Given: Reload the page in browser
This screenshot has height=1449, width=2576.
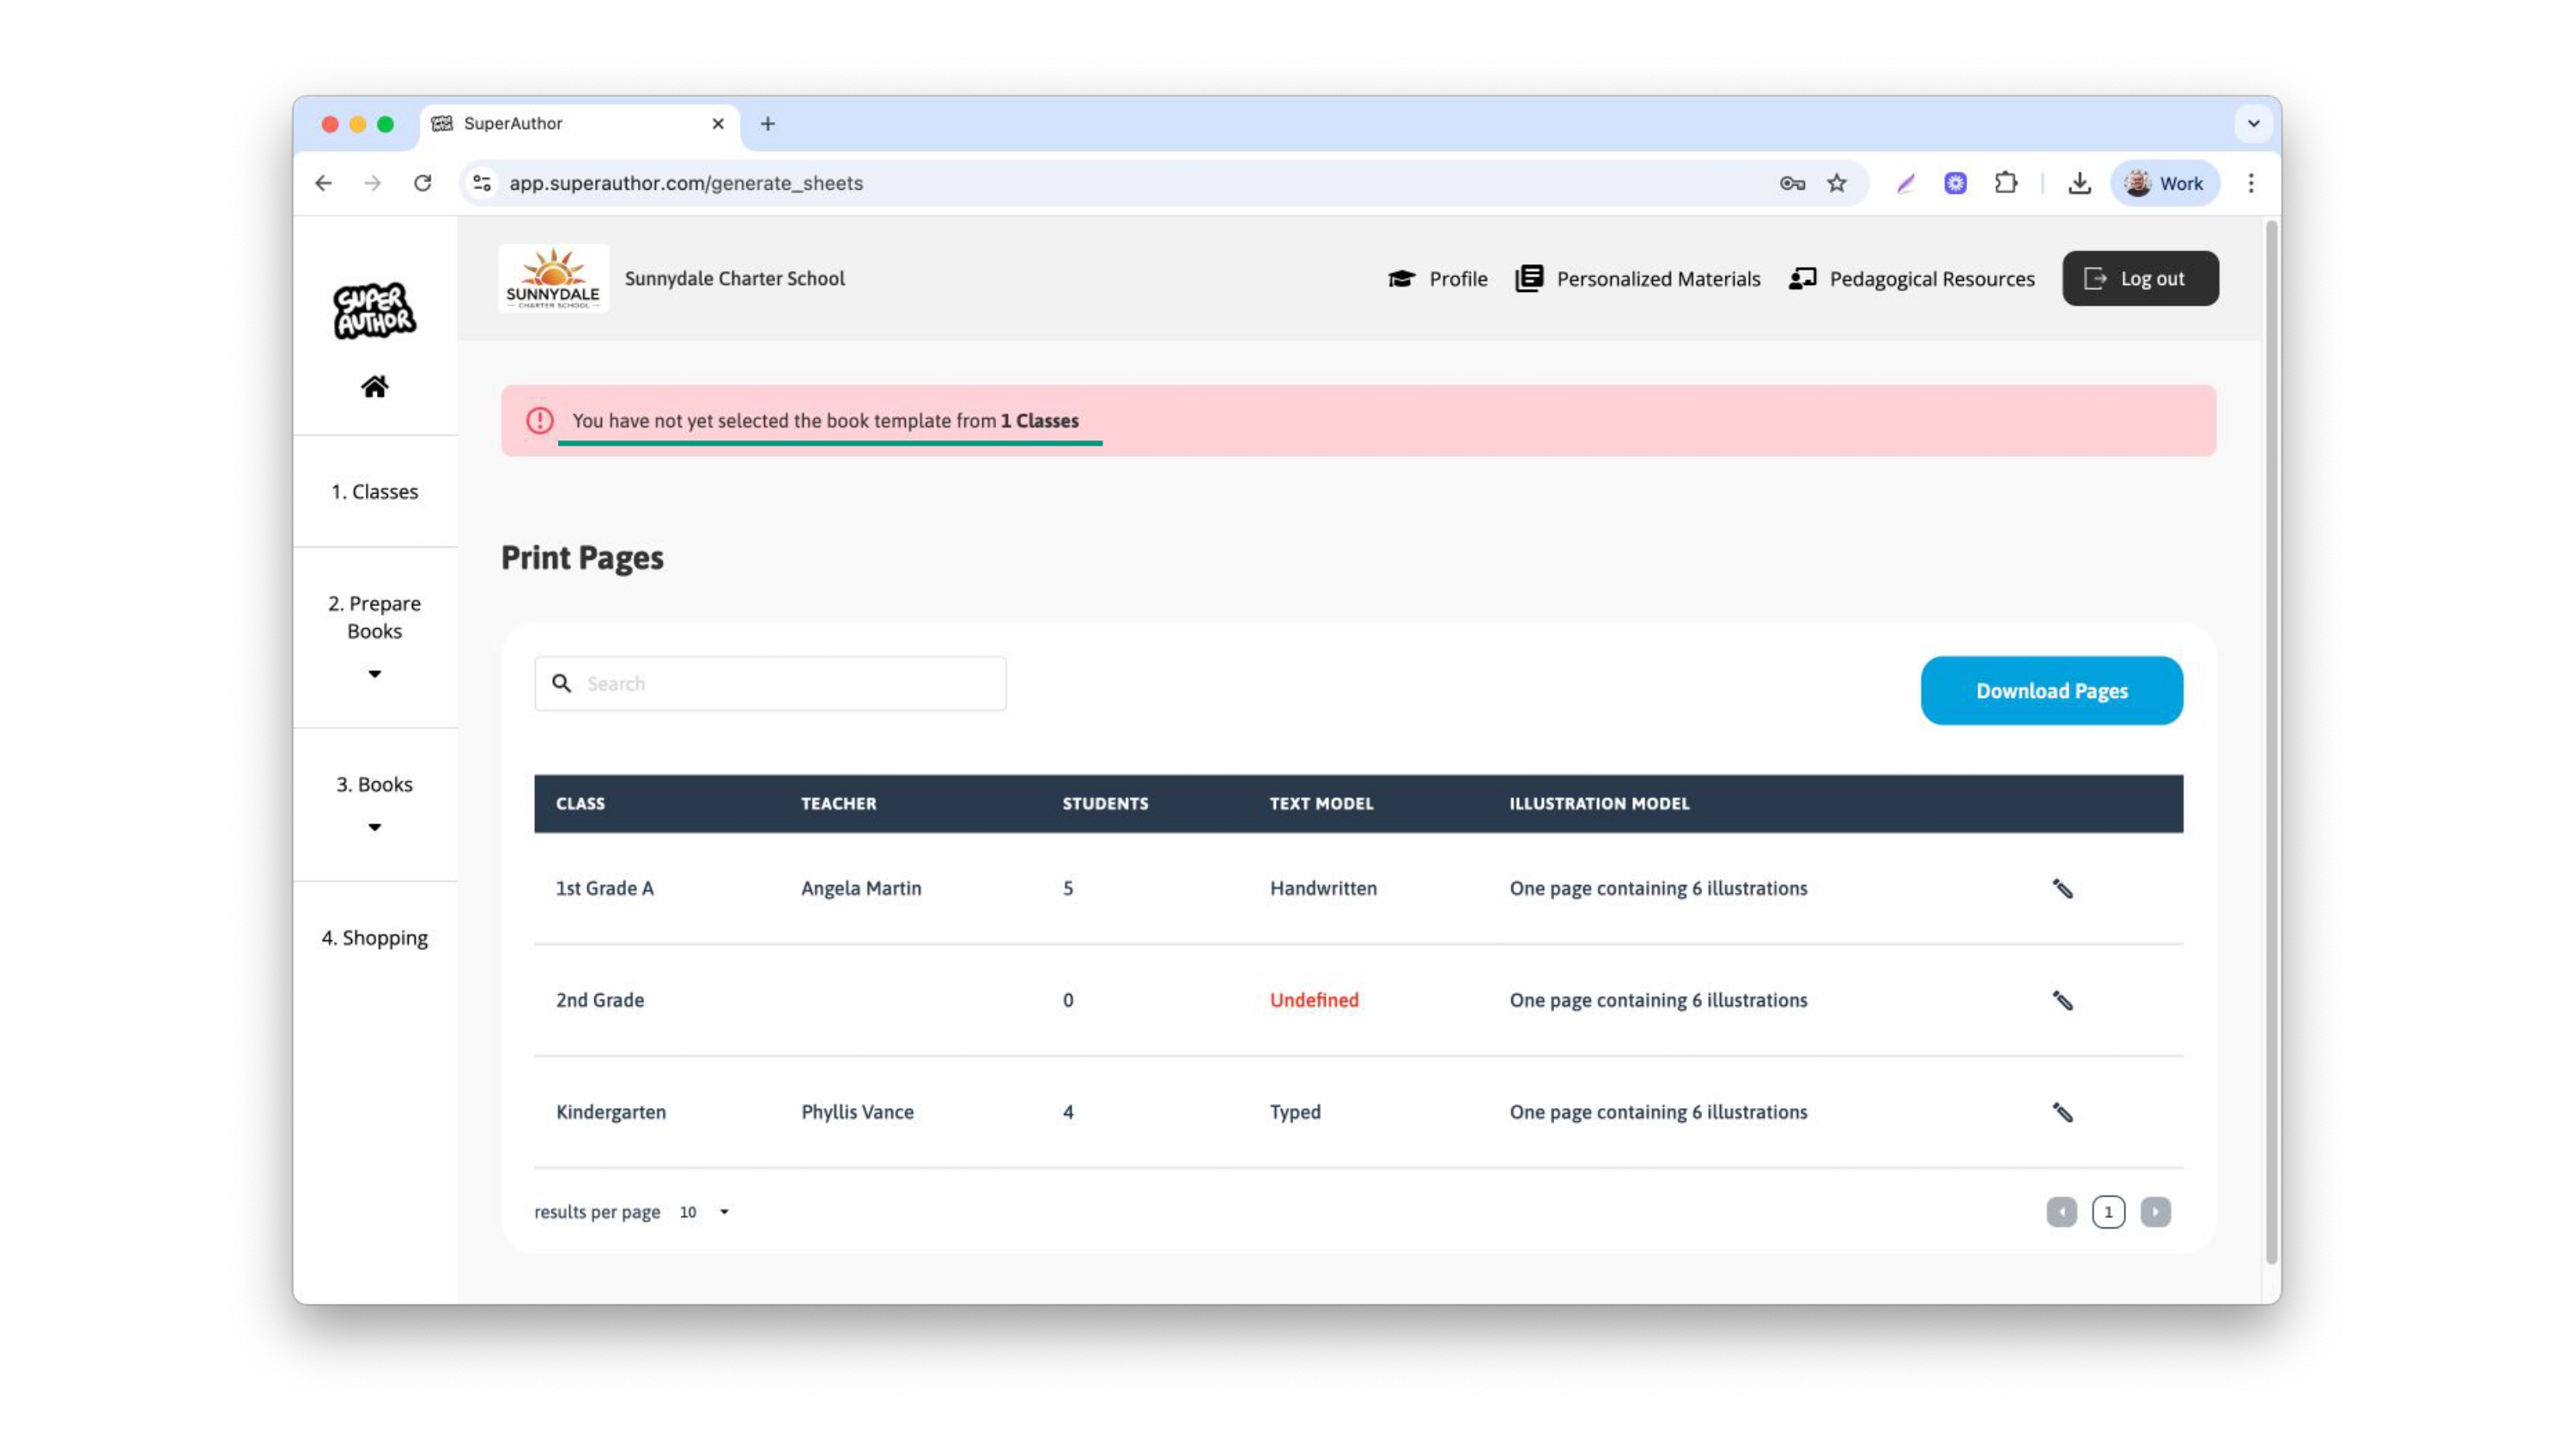Looking at the screenshot, I should 423,183.
